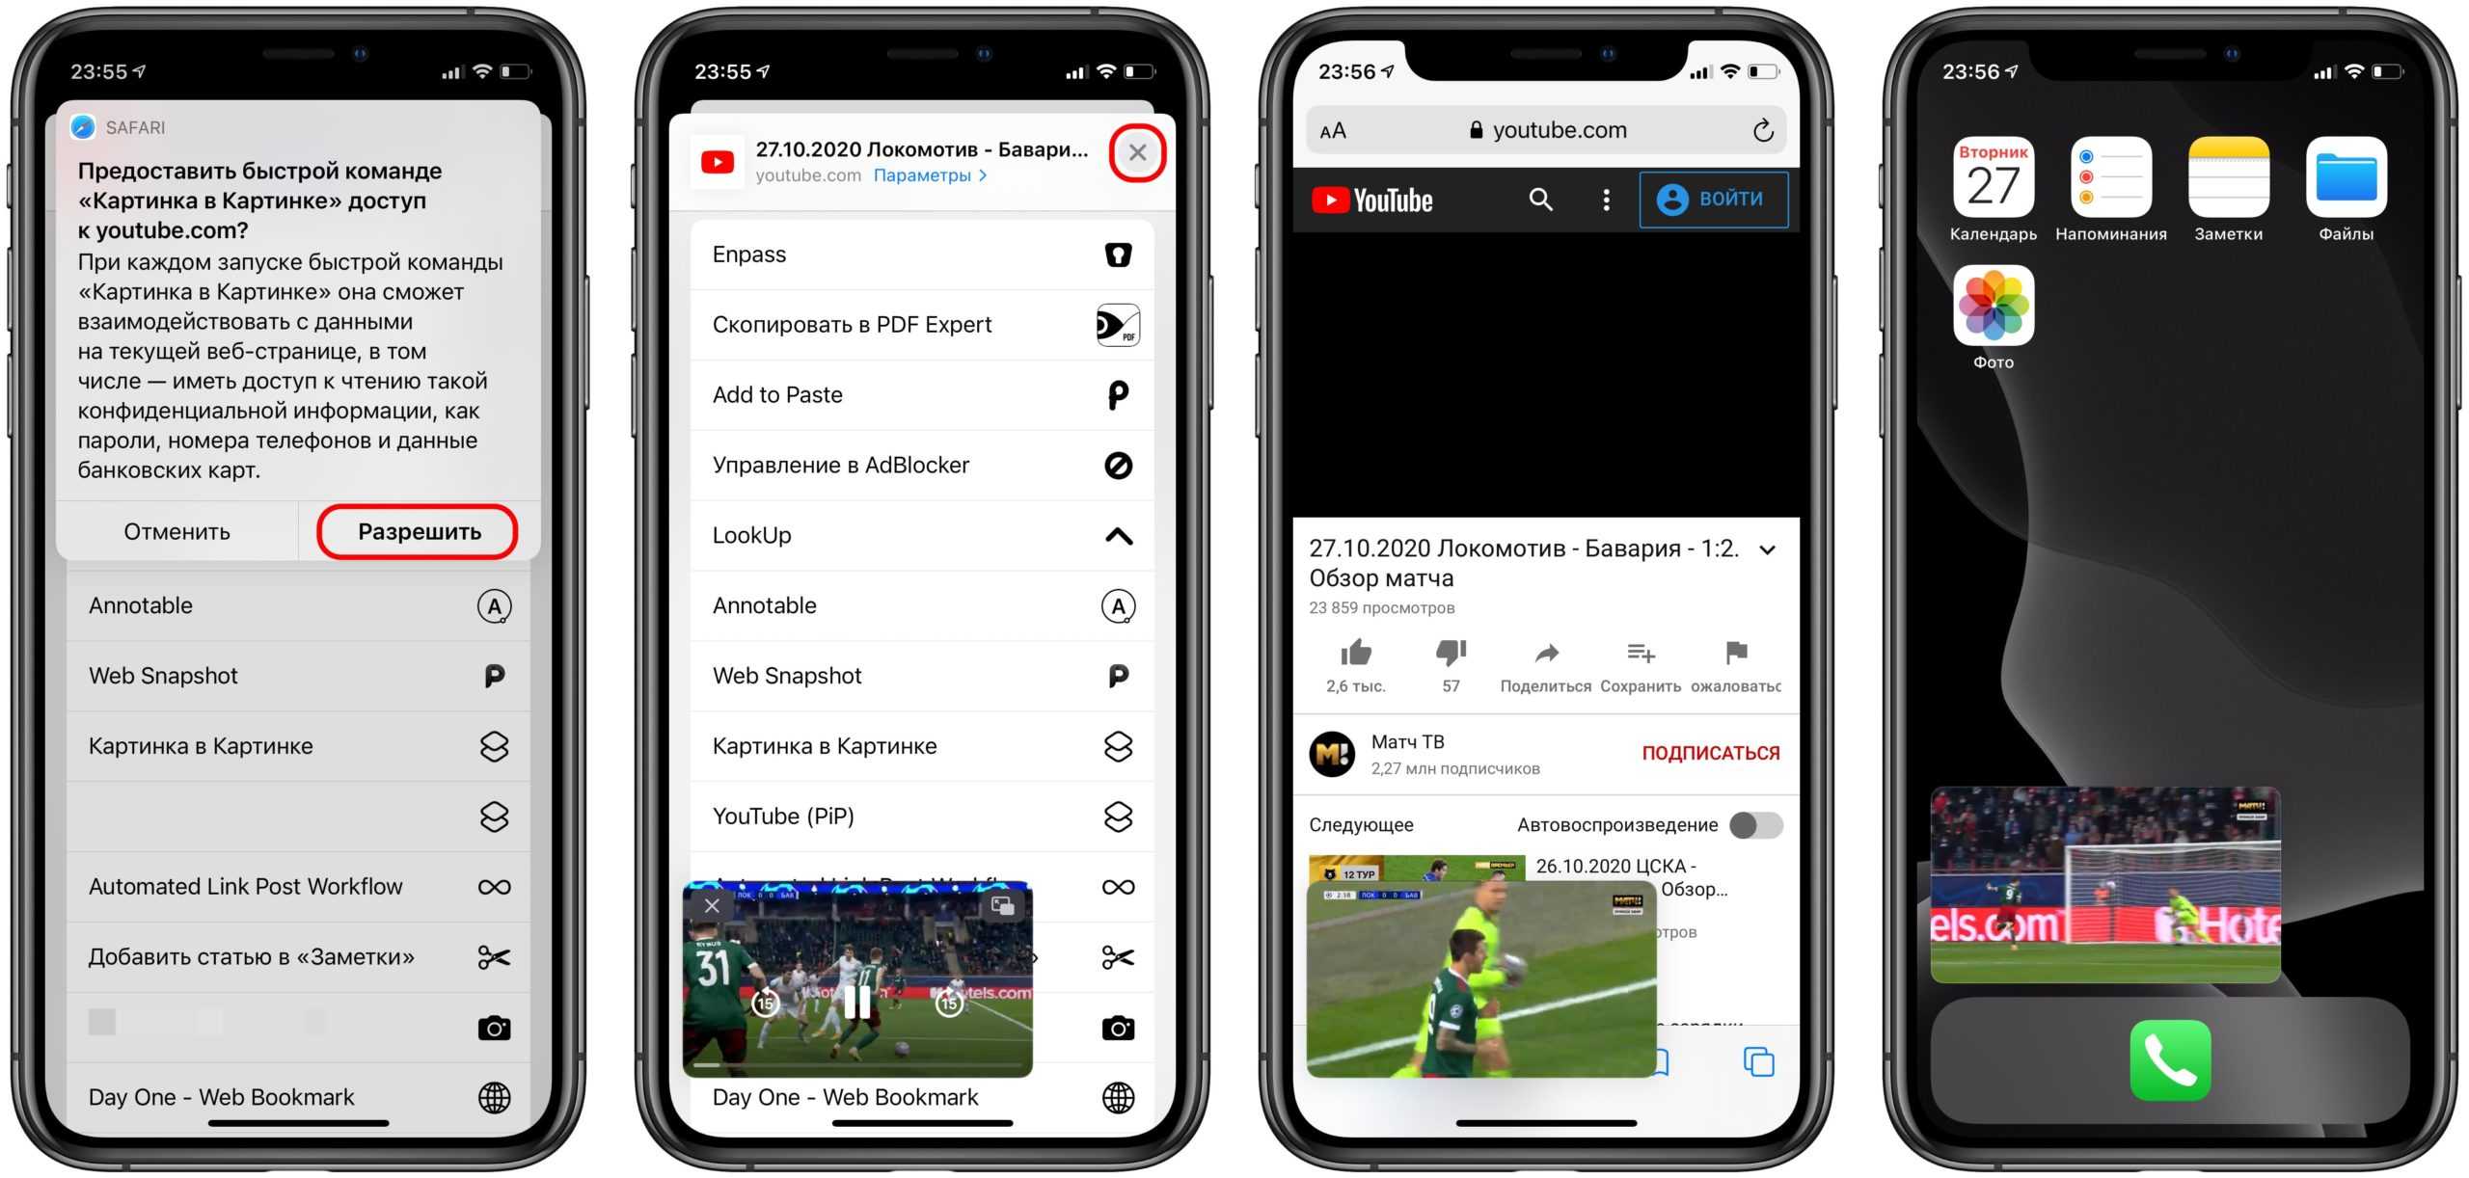2469x1178 pixels.
Task: Select the YouTube (PiP) shortcut icon
Action: 1117,816
